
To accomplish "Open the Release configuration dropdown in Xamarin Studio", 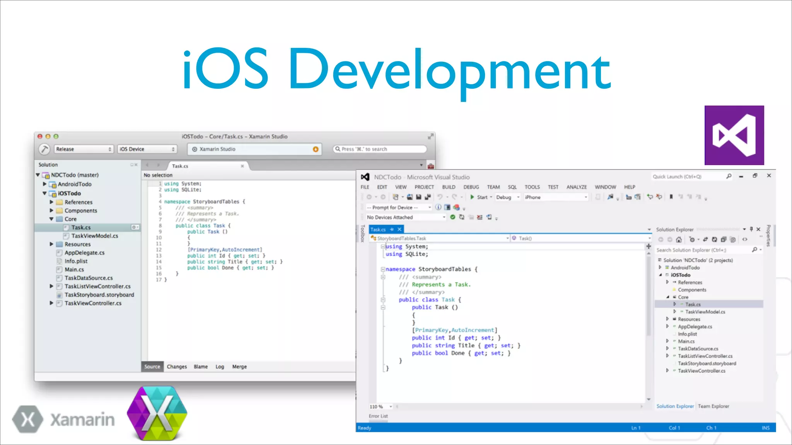I will (x=84, y=149).
